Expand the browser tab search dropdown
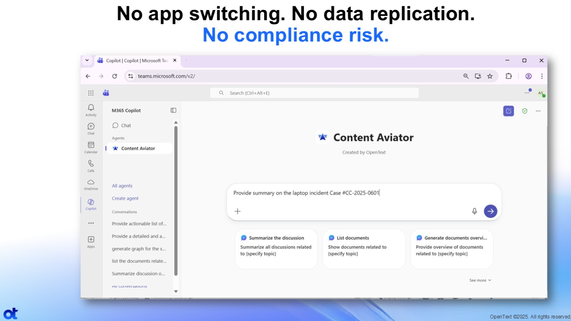Screen dimensions: 571x321 (87, 60)
